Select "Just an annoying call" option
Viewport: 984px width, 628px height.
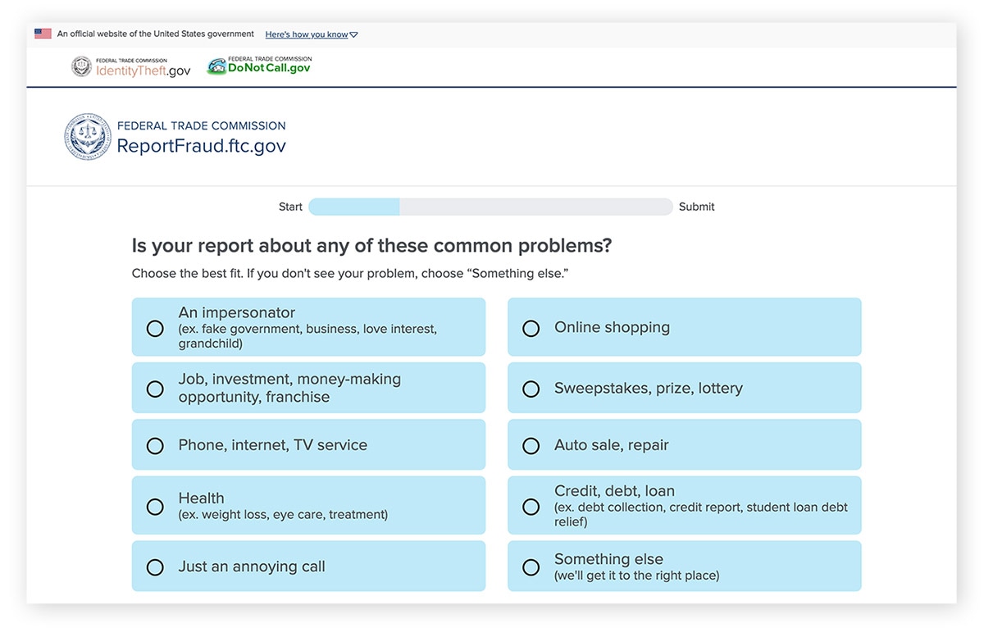coord(155,567)
